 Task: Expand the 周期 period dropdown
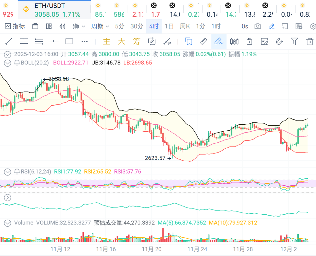pos(100,27)
